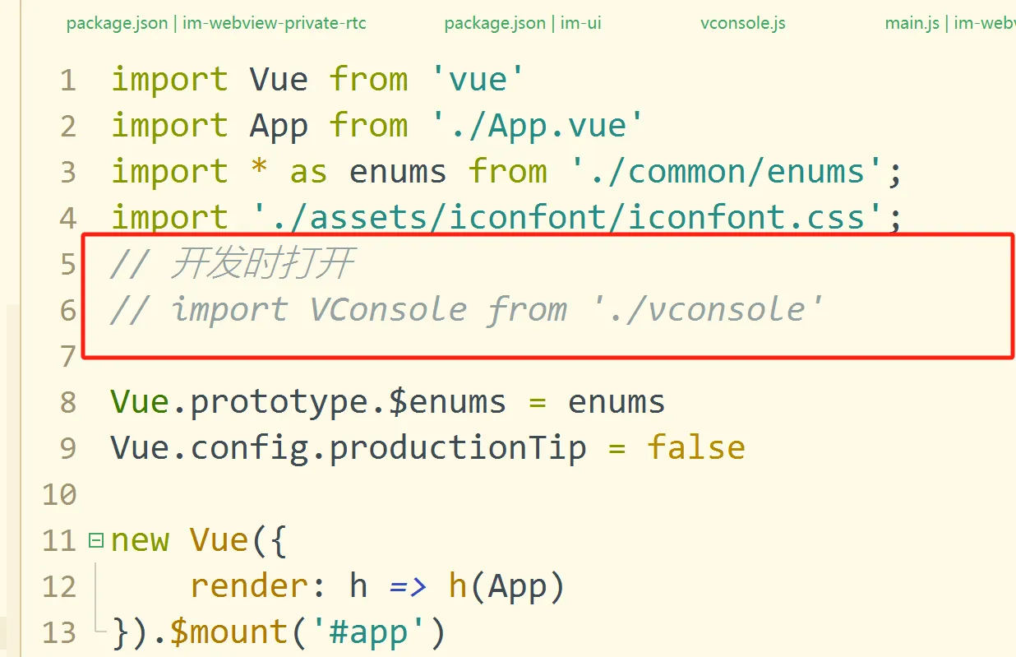Click the render property in Vue options
Image resolution: width=1016 pixels, height=657 pixels.
point(249,586)
